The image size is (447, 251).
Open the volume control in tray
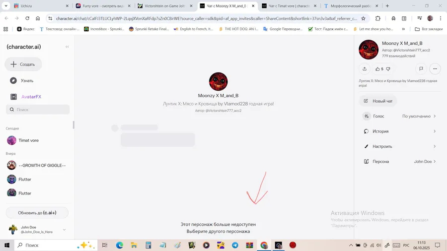click(x=378, y=245)
